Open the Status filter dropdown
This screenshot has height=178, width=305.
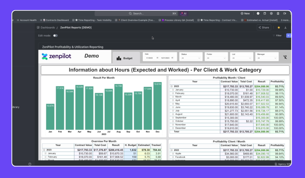pos(191,58)
